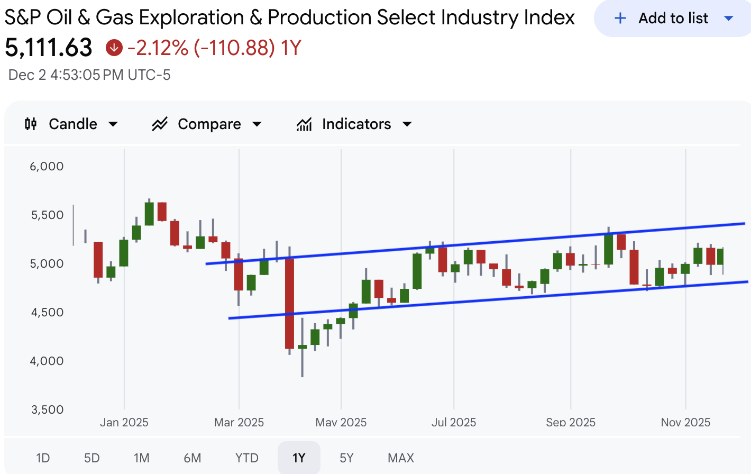Switch chart to 6M range
The height and width of the screenshot is (474, 751).
[x=193, y=458]
